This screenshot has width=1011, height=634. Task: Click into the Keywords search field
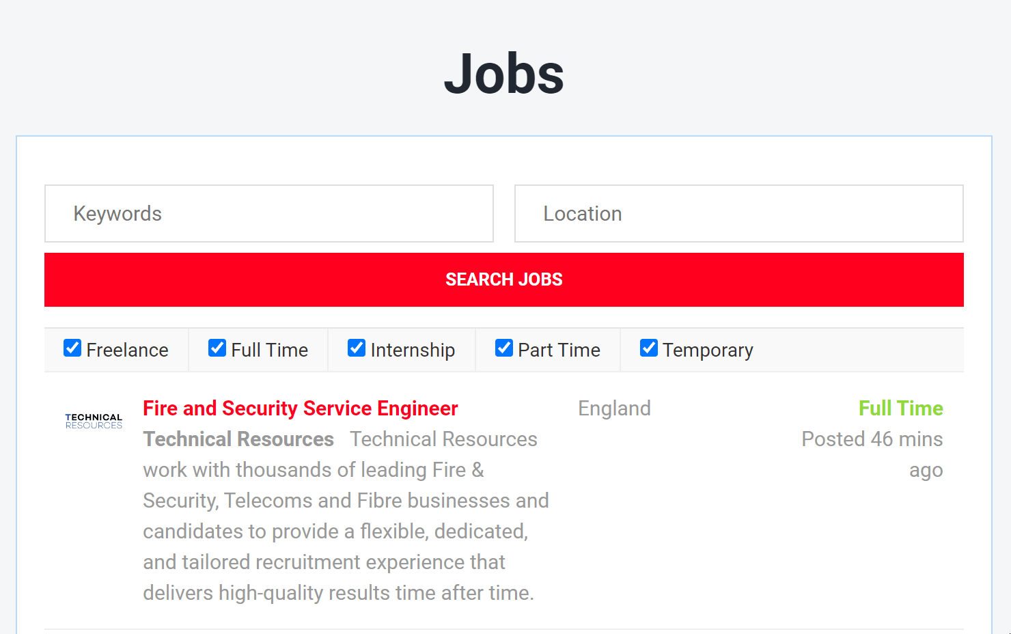click(x=269, y=214)
